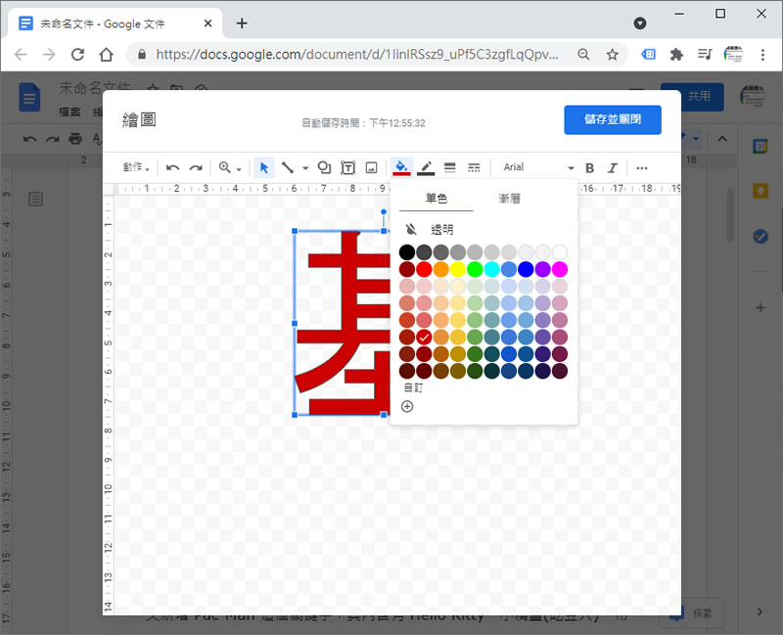Viewport: 783px width, 635px height.
Task: Open Google Calendar in side panel
Action: pyautogui.click(x=760, y=146)
